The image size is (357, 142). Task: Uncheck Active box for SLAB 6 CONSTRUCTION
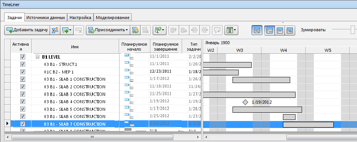coord(23,116)
